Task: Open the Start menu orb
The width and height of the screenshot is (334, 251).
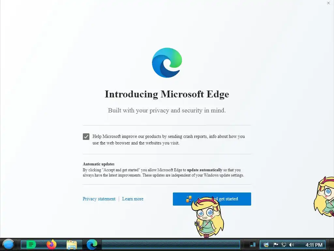Action: tap(8, 244)
